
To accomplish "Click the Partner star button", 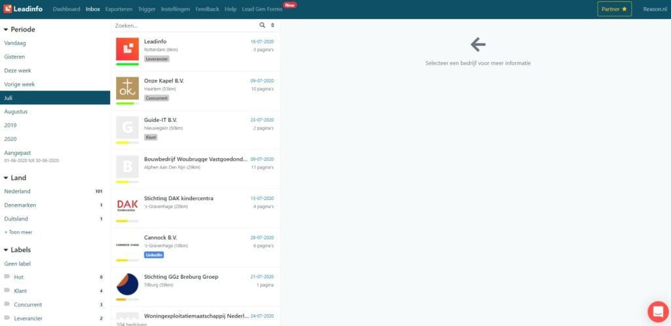I will (x=615, y=9).
